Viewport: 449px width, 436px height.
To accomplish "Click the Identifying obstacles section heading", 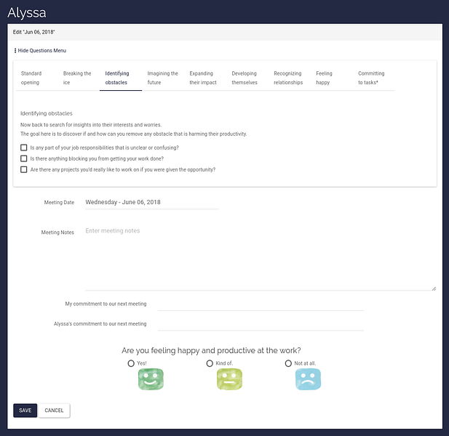I will [47, 113].
